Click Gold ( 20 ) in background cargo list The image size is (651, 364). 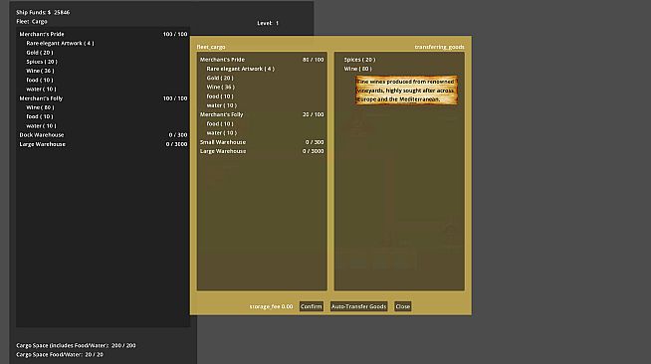point(40,53)
